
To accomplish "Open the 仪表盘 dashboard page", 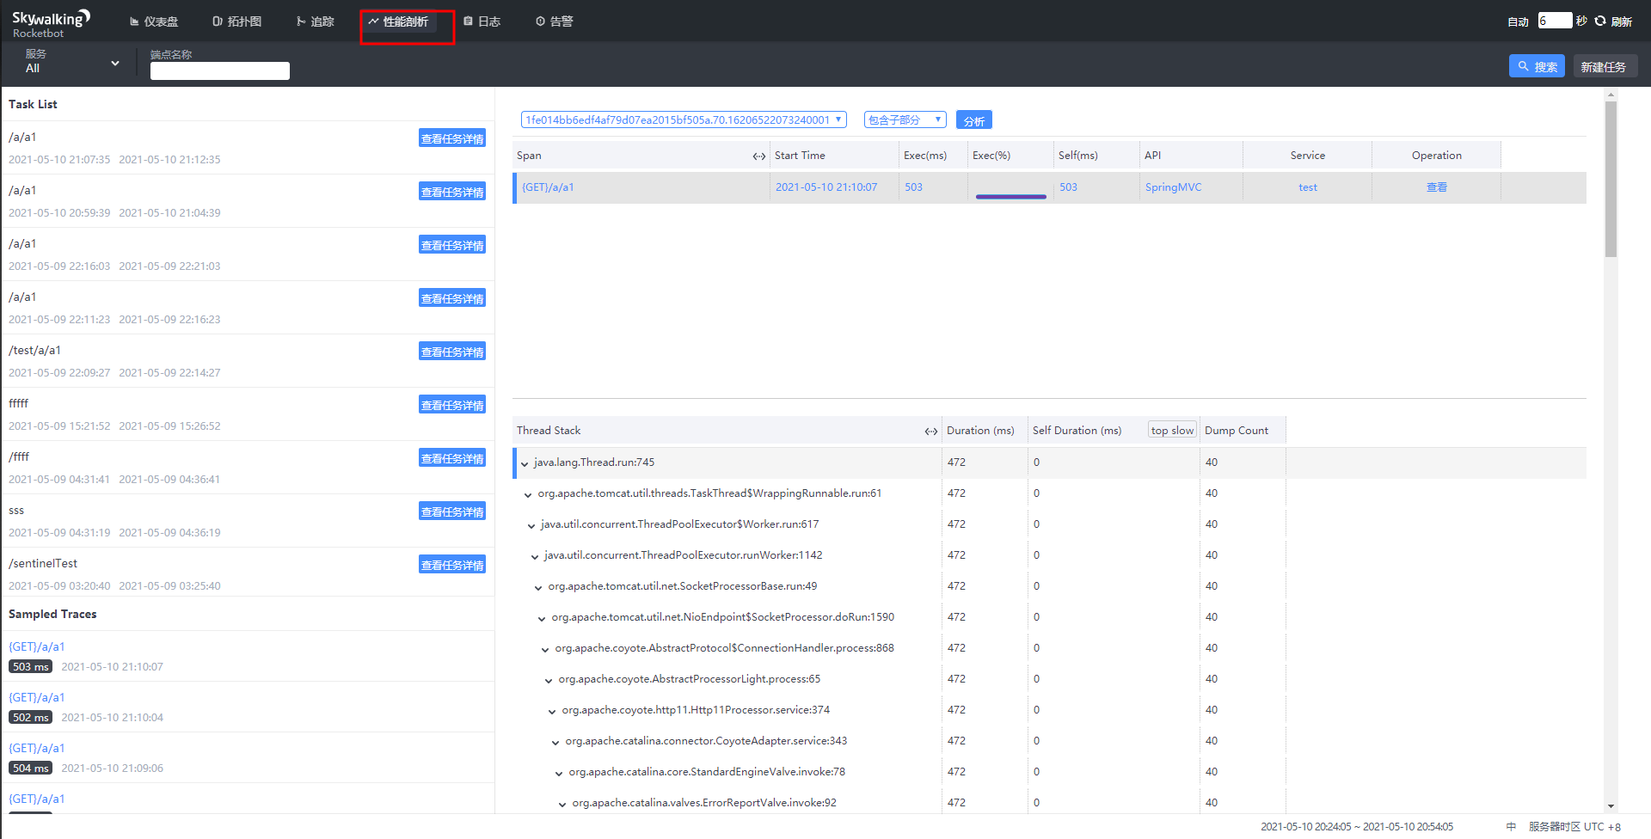I will [154, 21].
